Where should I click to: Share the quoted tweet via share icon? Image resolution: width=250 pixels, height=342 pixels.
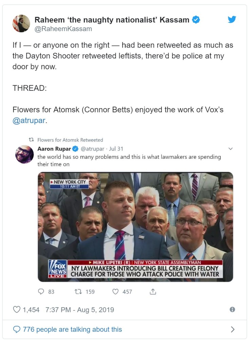(x=153, y=291)
